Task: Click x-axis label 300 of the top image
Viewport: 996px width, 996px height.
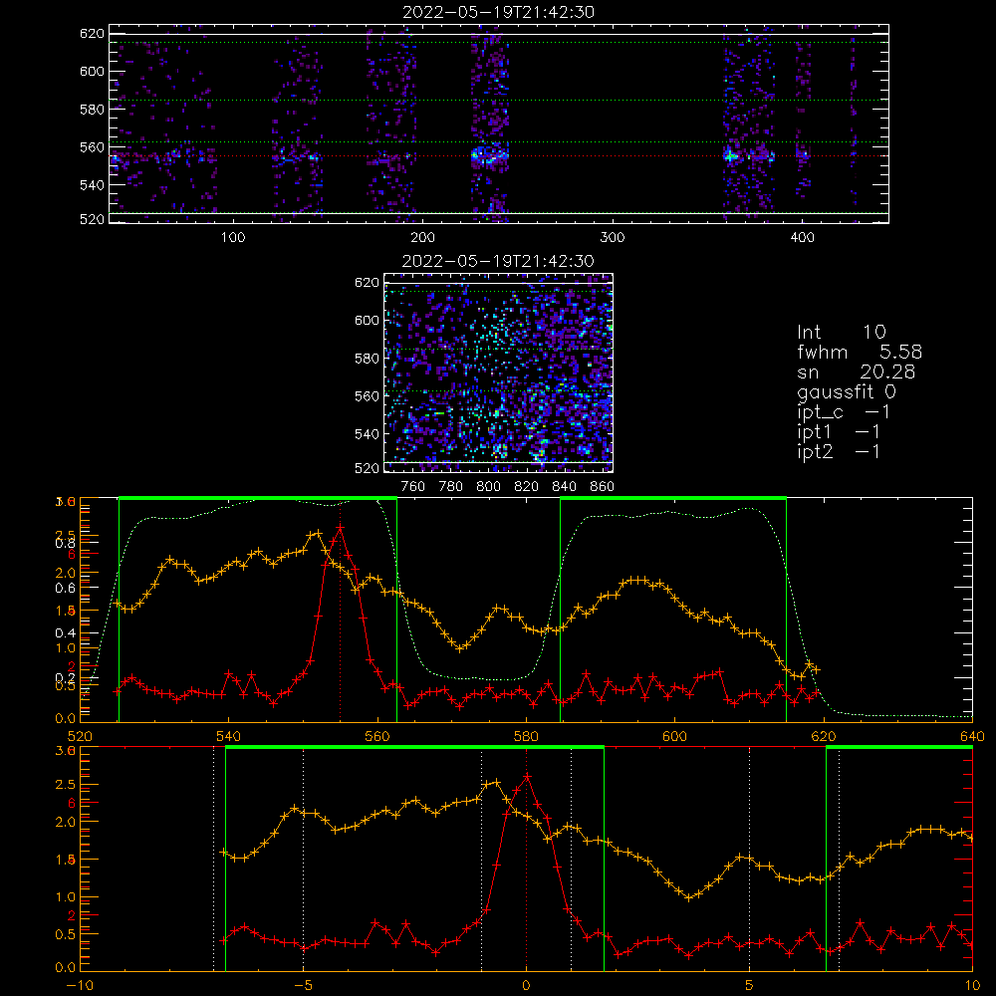Action: [x=613, y=238]
